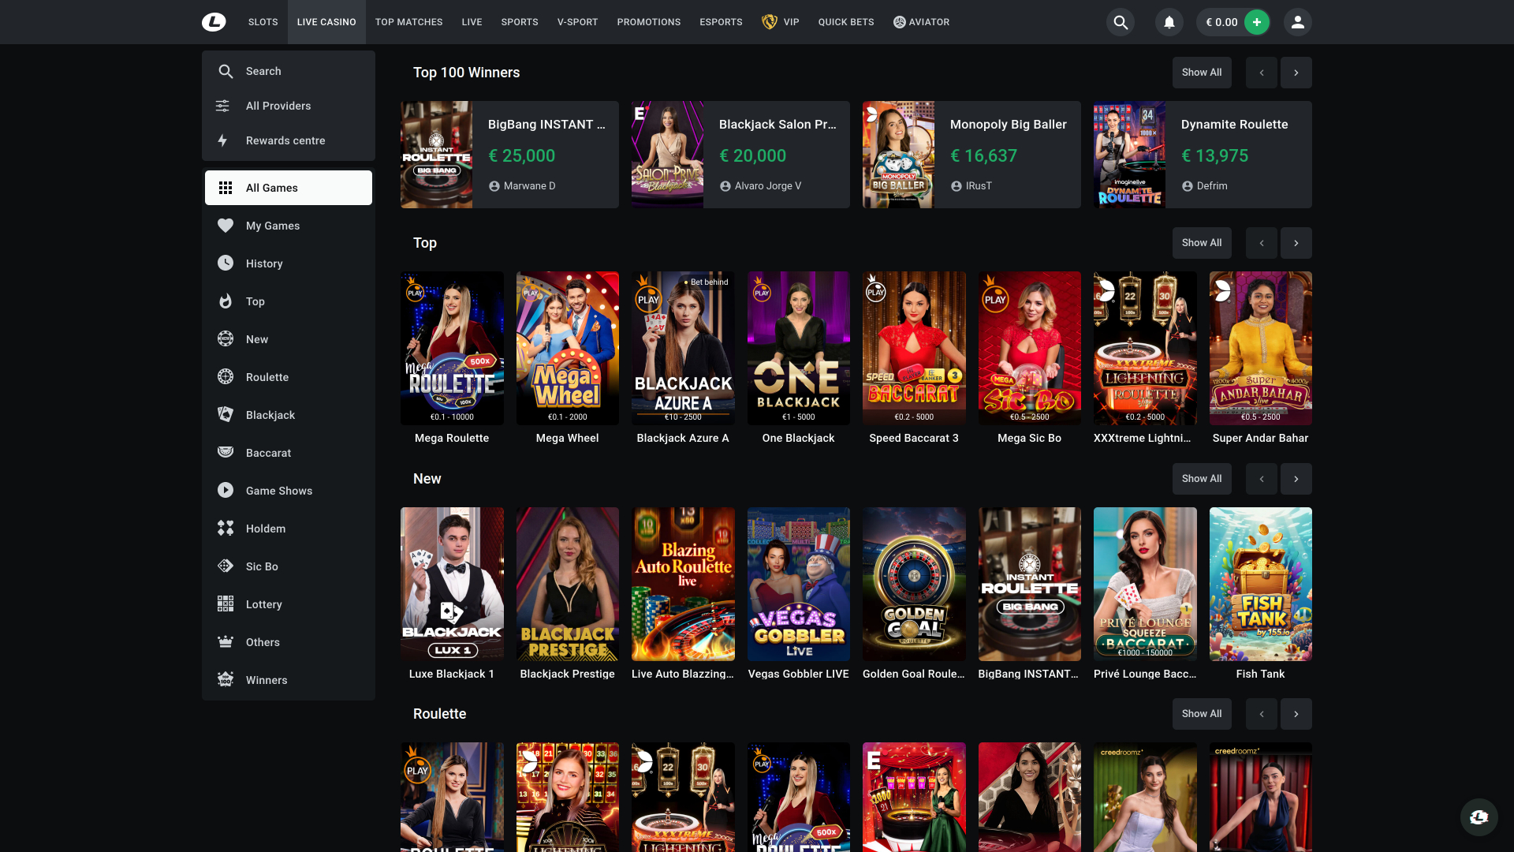Switch to the SPORTS navigation tab
This screenshot has width=1514, height=852.
pos(519,22)
